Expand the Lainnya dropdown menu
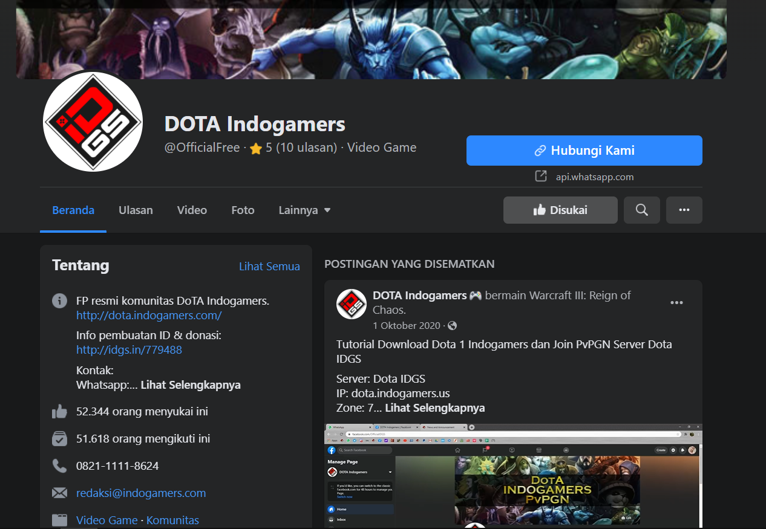The image size is (766, 529). coord(304,210)
